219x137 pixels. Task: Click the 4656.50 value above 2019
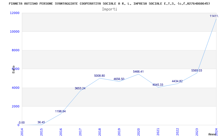pos(119,79)
